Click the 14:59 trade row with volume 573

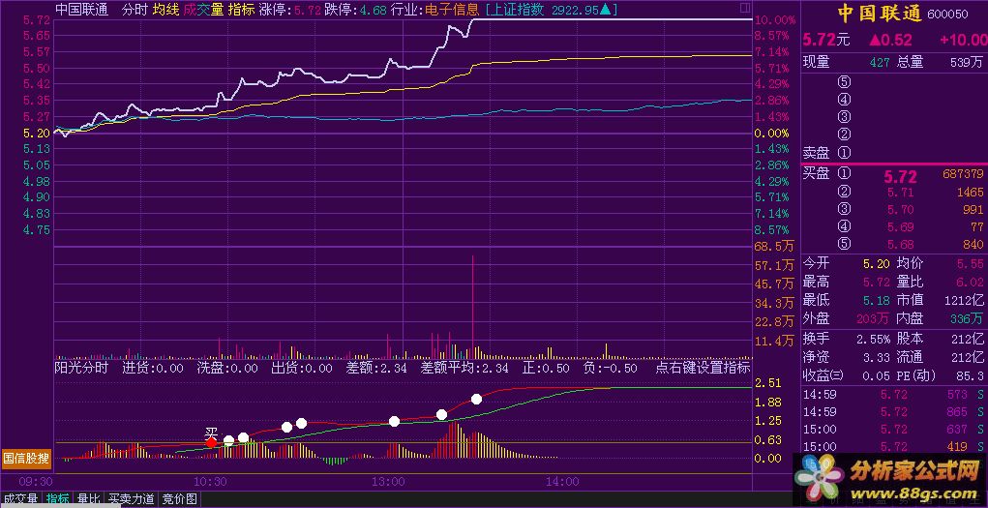tap(893, 394)
